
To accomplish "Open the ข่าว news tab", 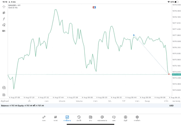I will point(90,118).
